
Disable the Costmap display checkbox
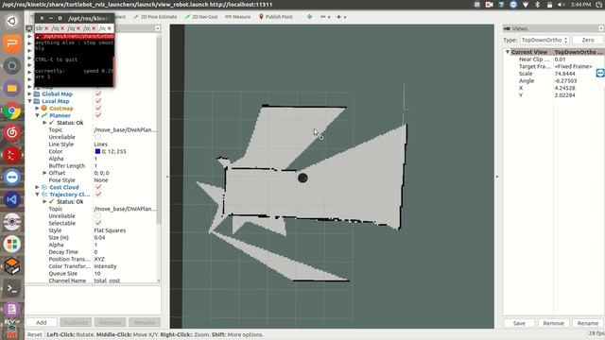click(x=98, y=109)
